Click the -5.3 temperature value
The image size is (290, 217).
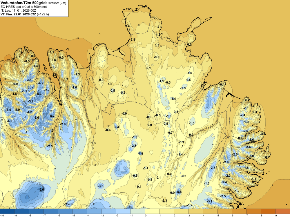click(x=39, y=94)
